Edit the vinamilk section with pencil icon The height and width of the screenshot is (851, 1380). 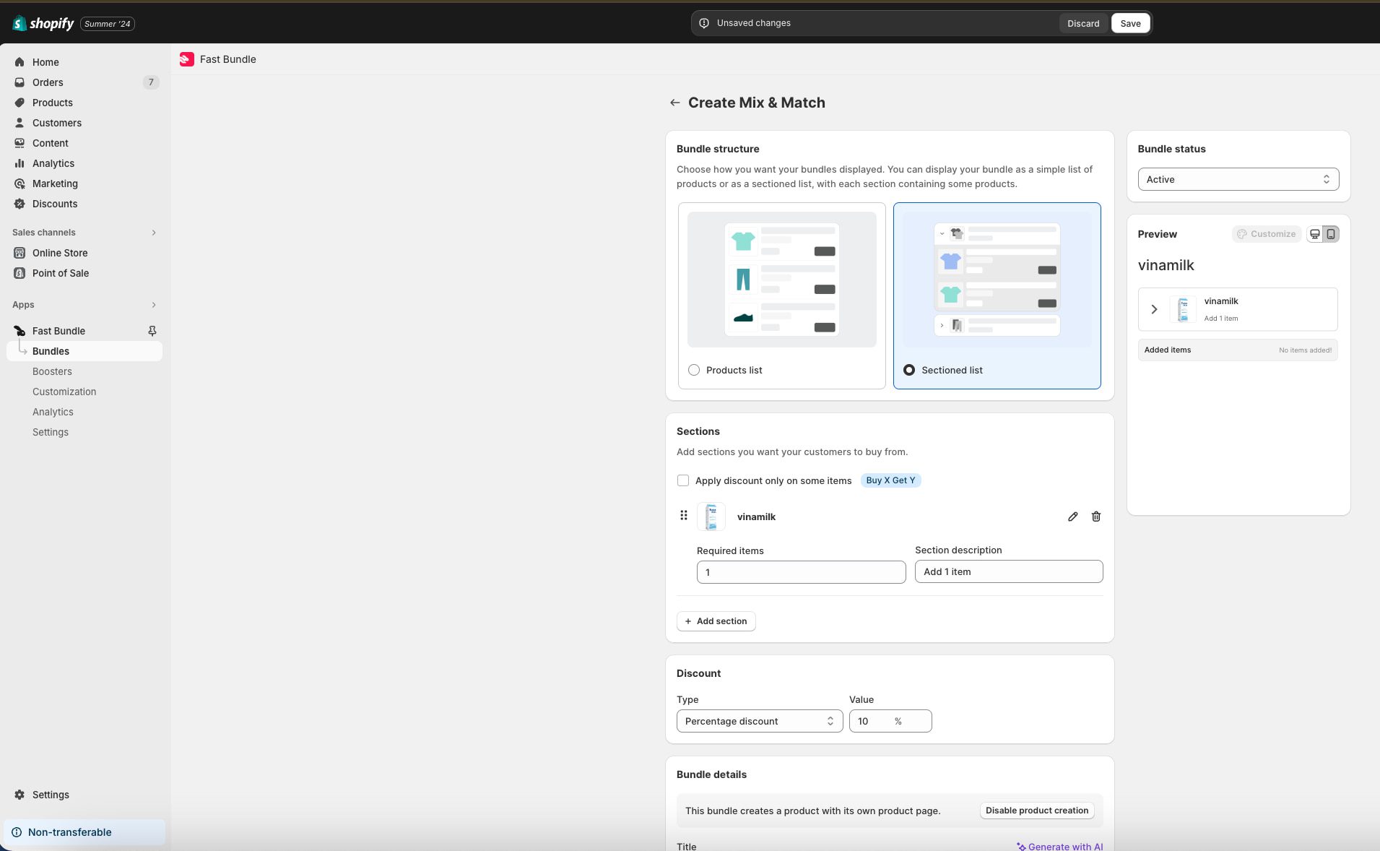[x=1073, y=517]
